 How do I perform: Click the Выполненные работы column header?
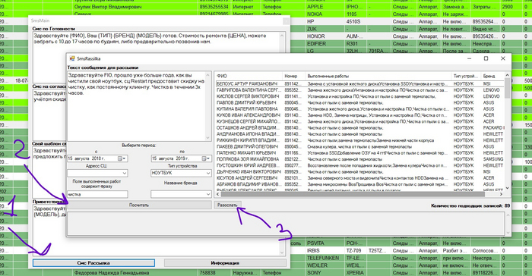tap(378, 76)
